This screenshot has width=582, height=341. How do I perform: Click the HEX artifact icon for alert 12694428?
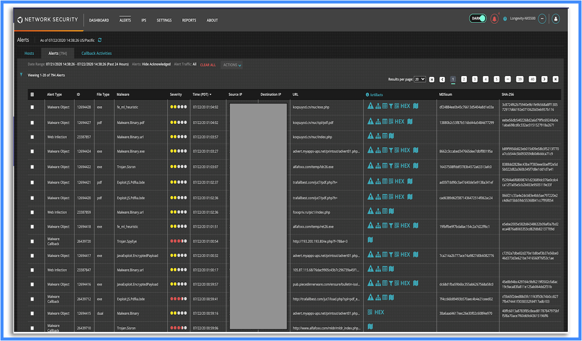click(x=405, y=106)
